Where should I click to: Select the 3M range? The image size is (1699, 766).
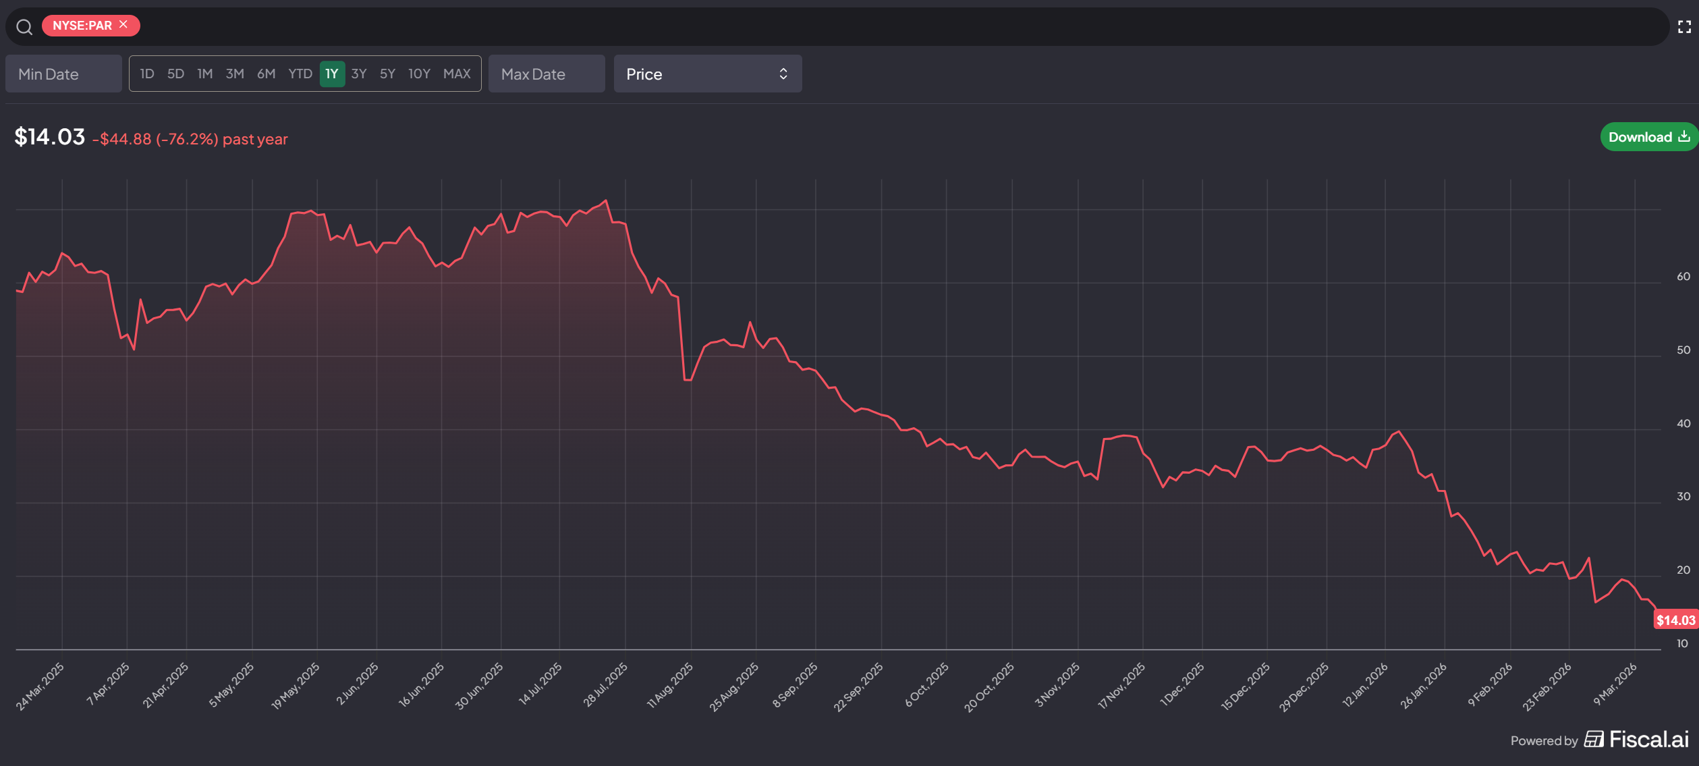(x=234, y=74)
